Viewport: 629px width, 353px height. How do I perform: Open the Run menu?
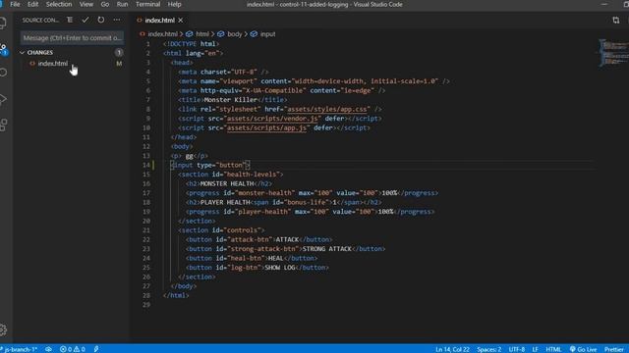pyautogui.click(x=122, y=4)
